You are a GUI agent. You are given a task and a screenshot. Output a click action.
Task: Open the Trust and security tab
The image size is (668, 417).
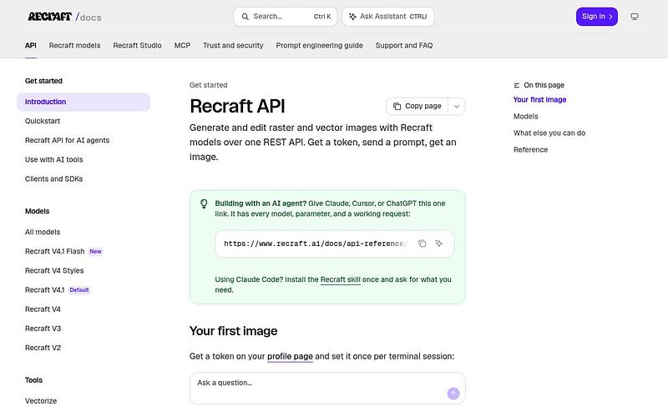pos(233,45)
